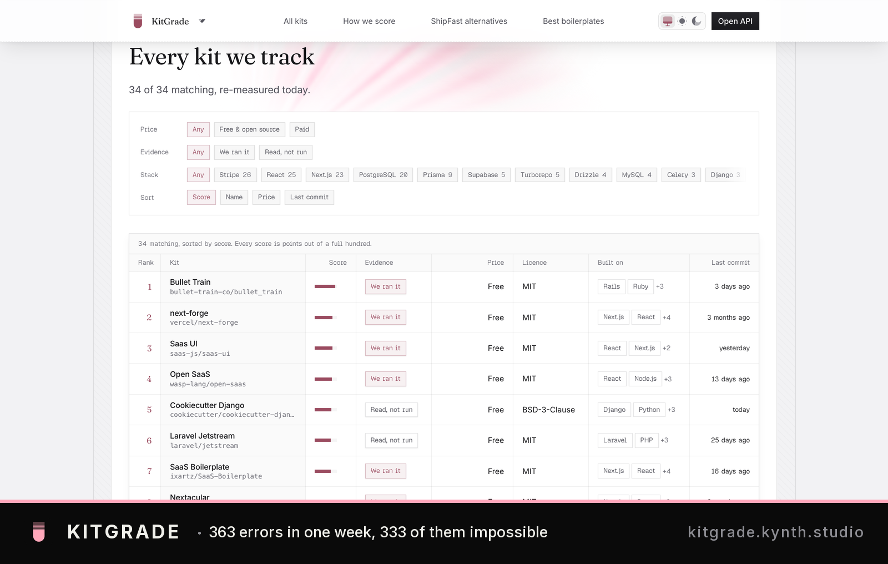This screenshot has height=564, width=888.
Task: Click the Django tag in Cookiecutter row
Action: [614, 410]
